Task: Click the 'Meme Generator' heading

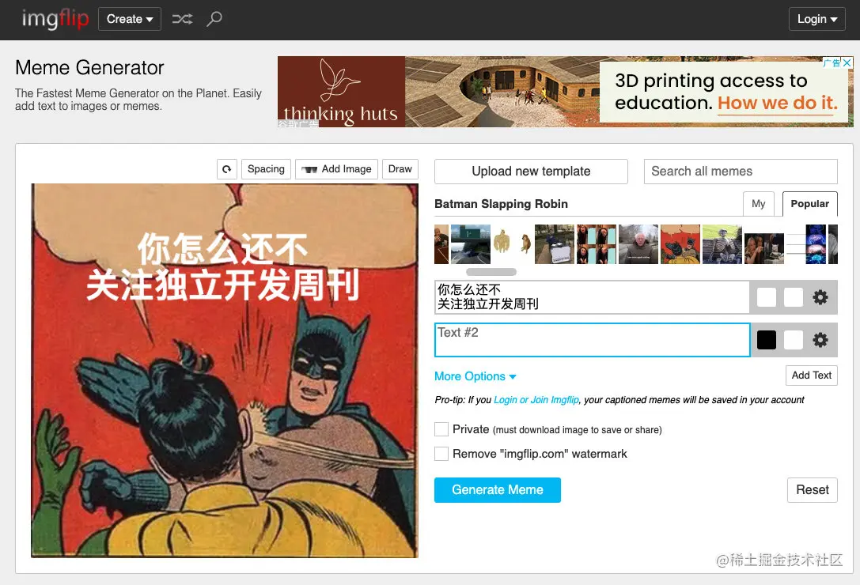Action: coord(89,67)
